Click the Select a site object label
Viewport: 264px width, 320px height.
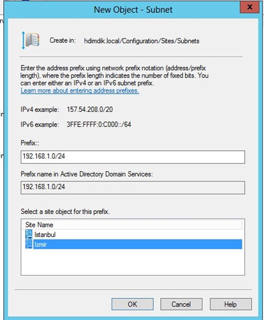click(x=65, y=212)
